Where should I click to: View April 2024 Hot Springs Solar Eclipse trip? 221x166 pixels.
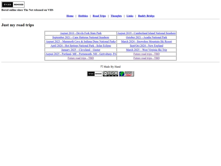(x=81, y=45)
